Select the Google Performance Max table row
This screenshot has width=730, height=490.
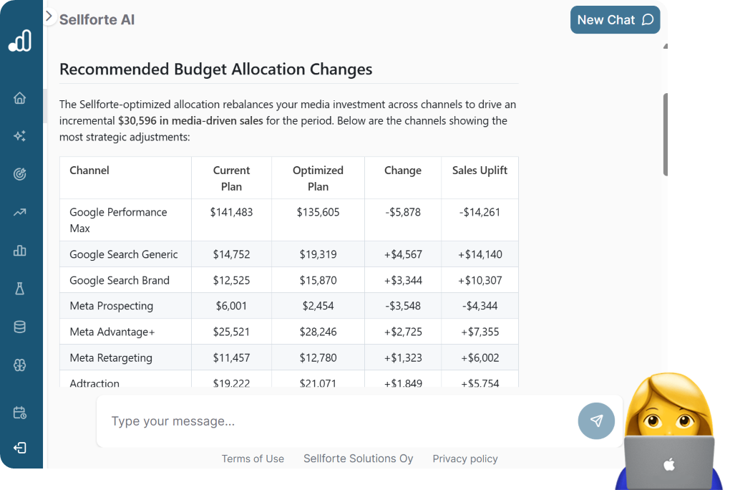(x=286, y=219)
